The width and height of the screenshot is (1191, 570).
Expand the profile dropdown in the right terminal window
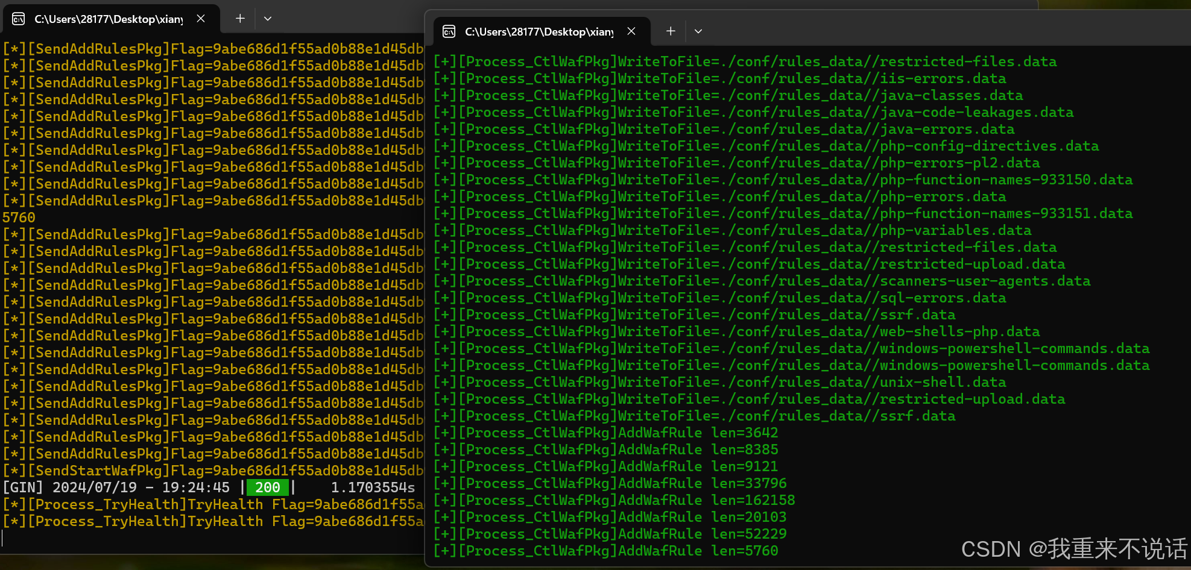click(x=698, y=31)
